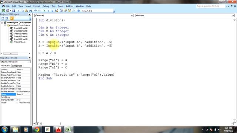Collapse Microsoft Excel Objects folder node
Image resolution: width=237 pixels, height=133 pixels.
[x=5, y=25]
